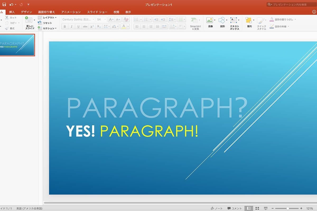The width and height of the screenshot is (317, 211).
Task: Click the Redo icon
Action: click(x=21, y=4)
